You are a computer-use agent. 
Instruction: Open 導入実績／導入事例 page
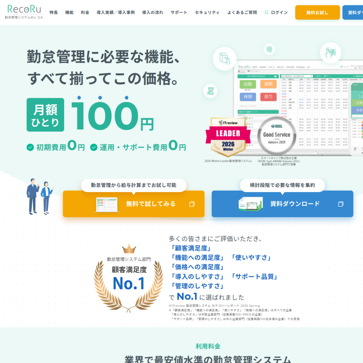click(116, 12)
